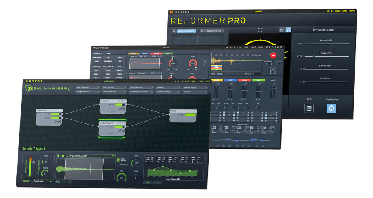The height and width of the screenshot is (198, 373).
Task: Click the Continuous loop icon button
Action: (x=332, y=109)
